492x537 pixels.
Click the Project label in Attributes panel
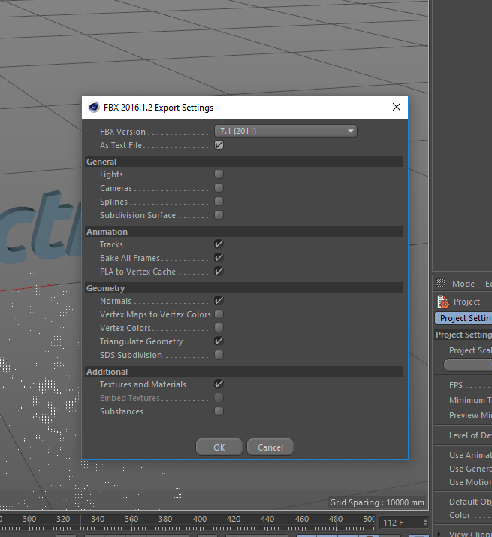click(466, 302)
